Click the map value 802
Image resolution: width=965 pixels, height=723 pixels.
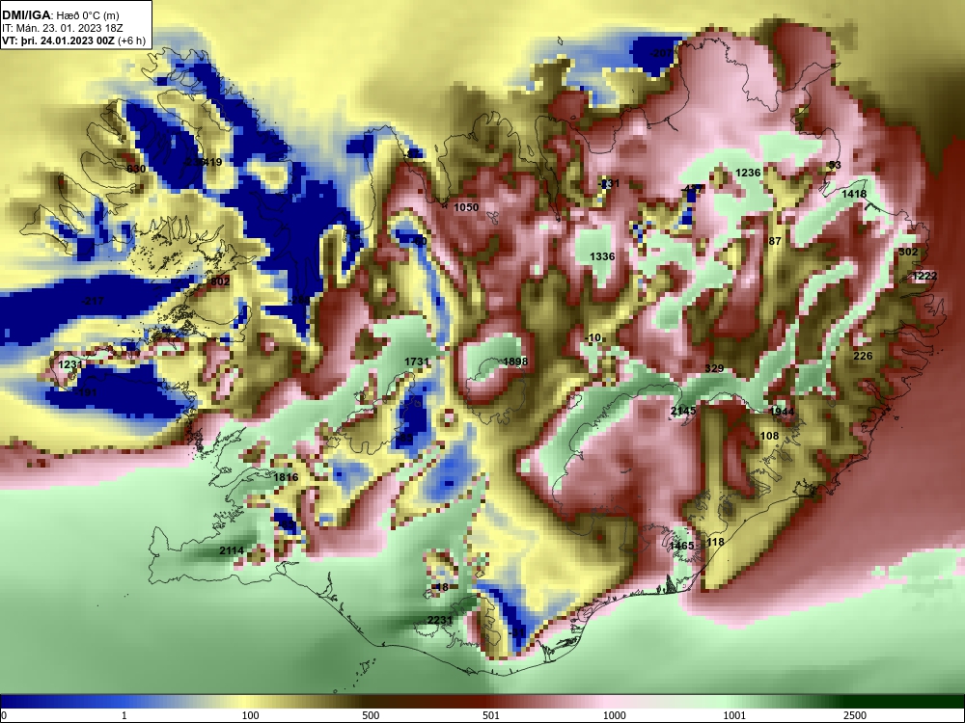(220, 281)
